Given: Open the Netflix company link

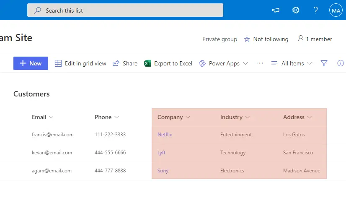Looking at the screenshot, I should point(165,135).
